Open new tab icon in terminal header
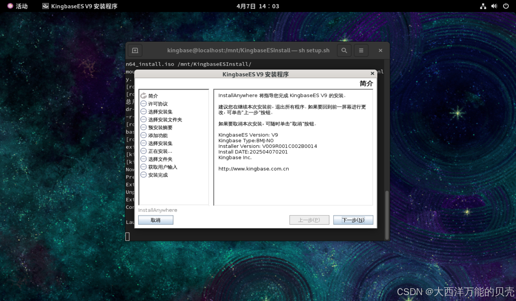The width and height of the screenshot is (516, 301). (135, 50)
